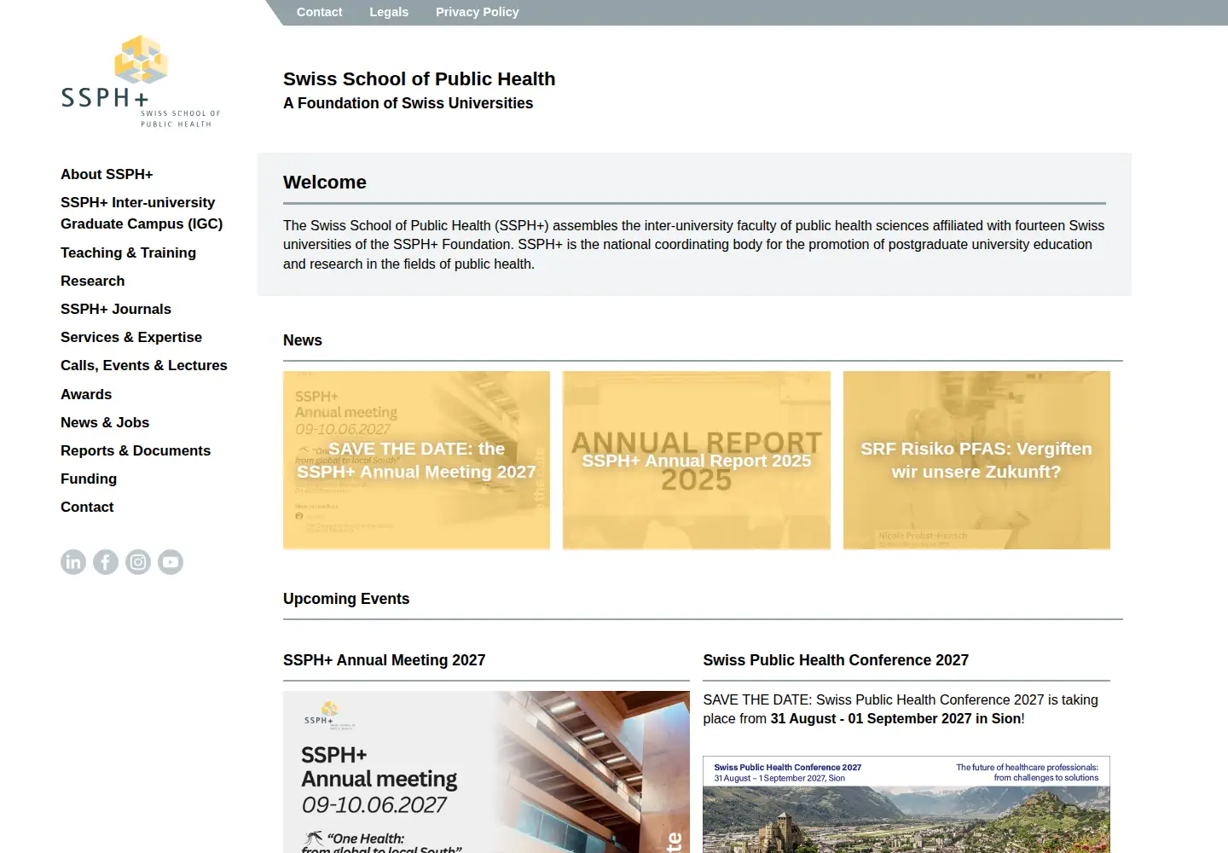
Task: Open Teaching & Training section
Action: point(128,252)
